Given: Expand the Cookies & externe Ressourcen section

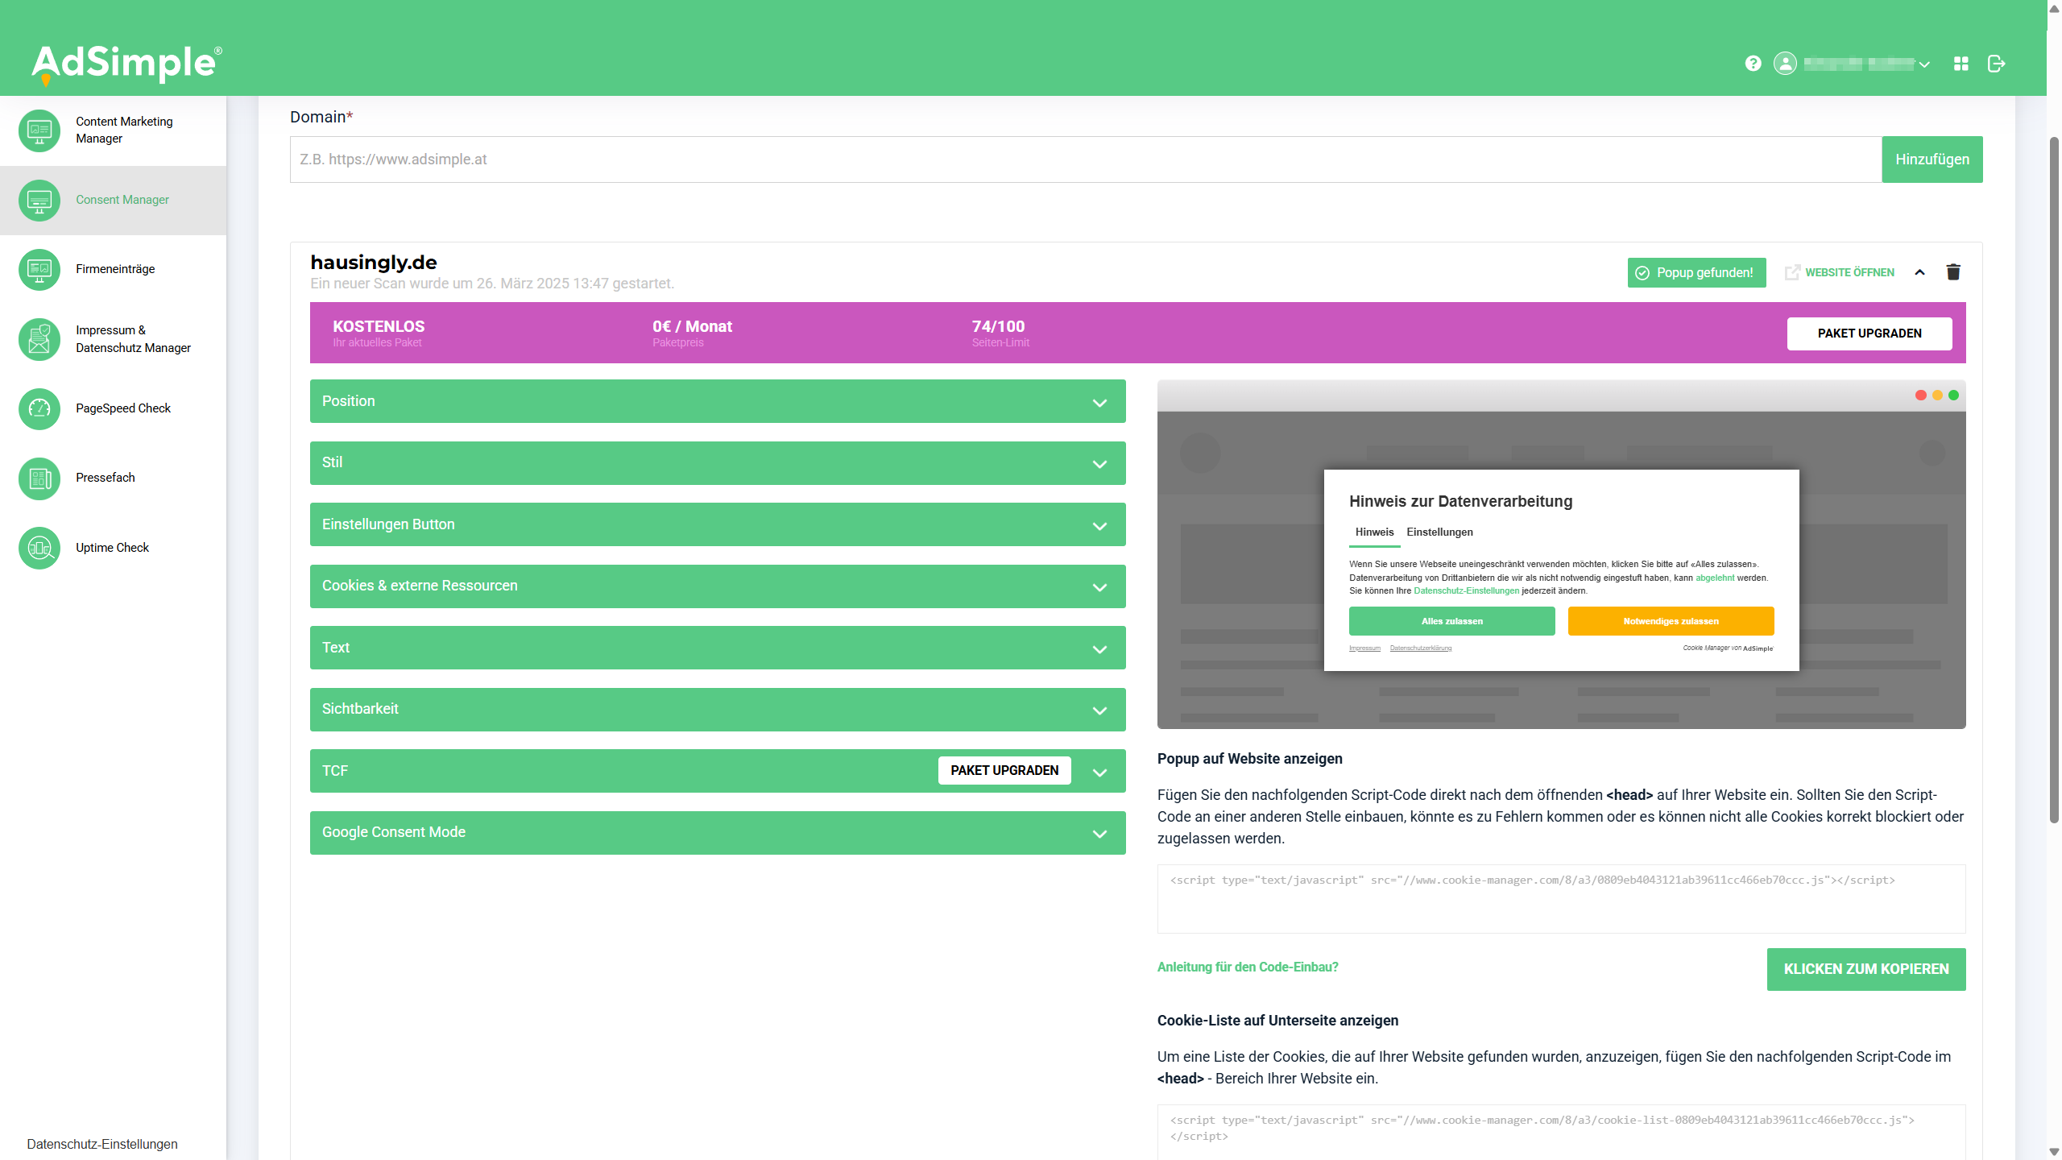Looking at the screenshot, I should (717, 586).
